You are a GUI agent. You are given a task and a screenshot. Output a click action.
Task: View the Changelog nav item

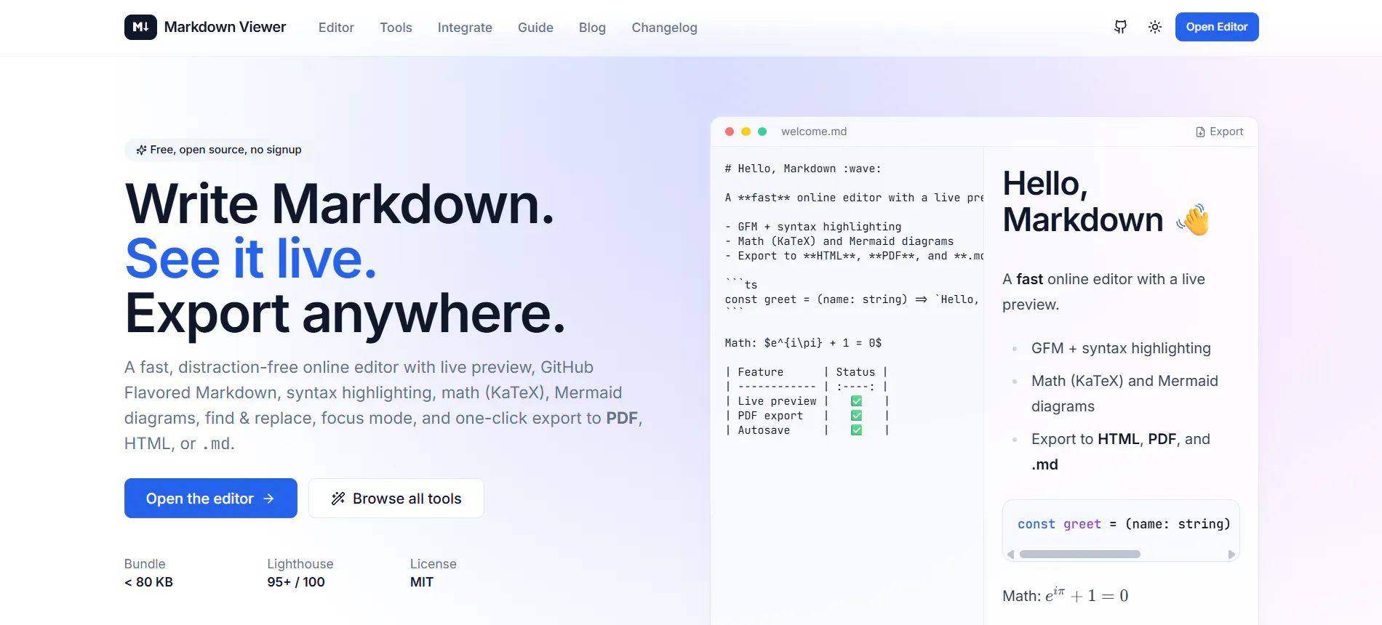[x=664, y=28]
